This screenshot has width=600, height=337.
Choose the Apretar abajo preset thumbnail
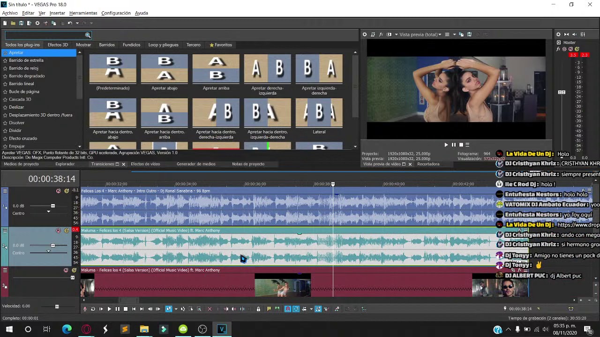(164, 68)
